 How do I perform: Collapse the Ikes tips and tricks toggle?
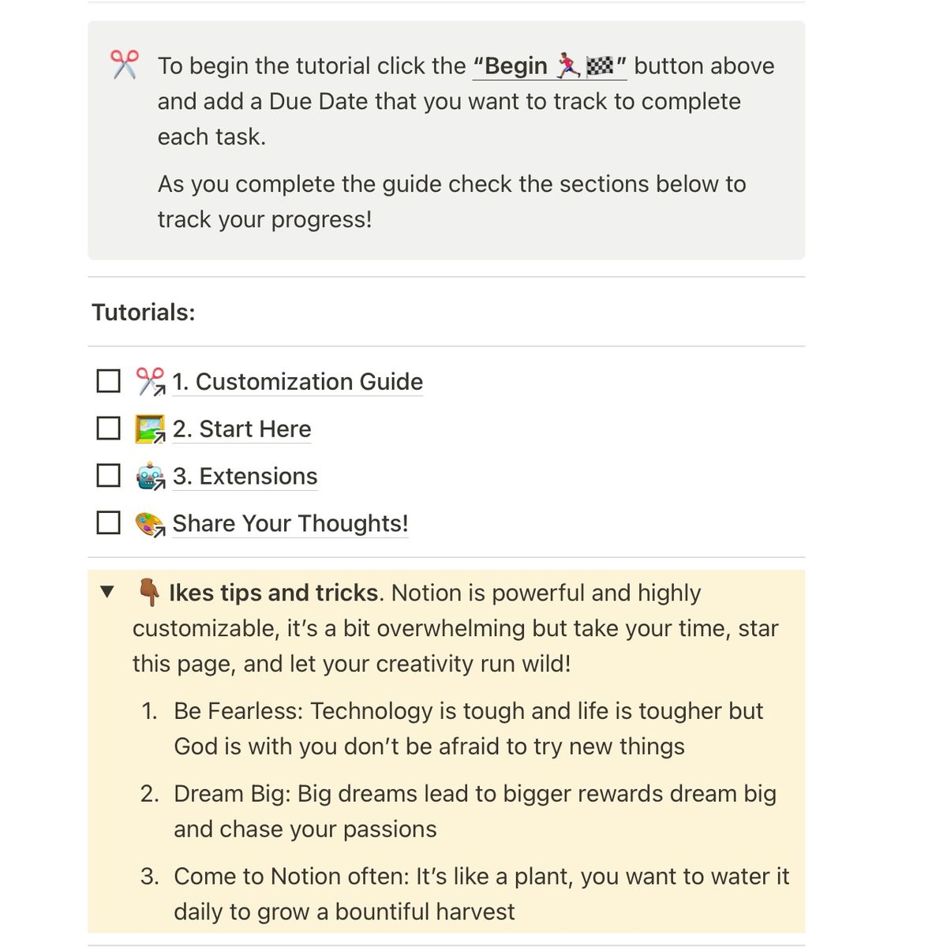pos(108,592)
